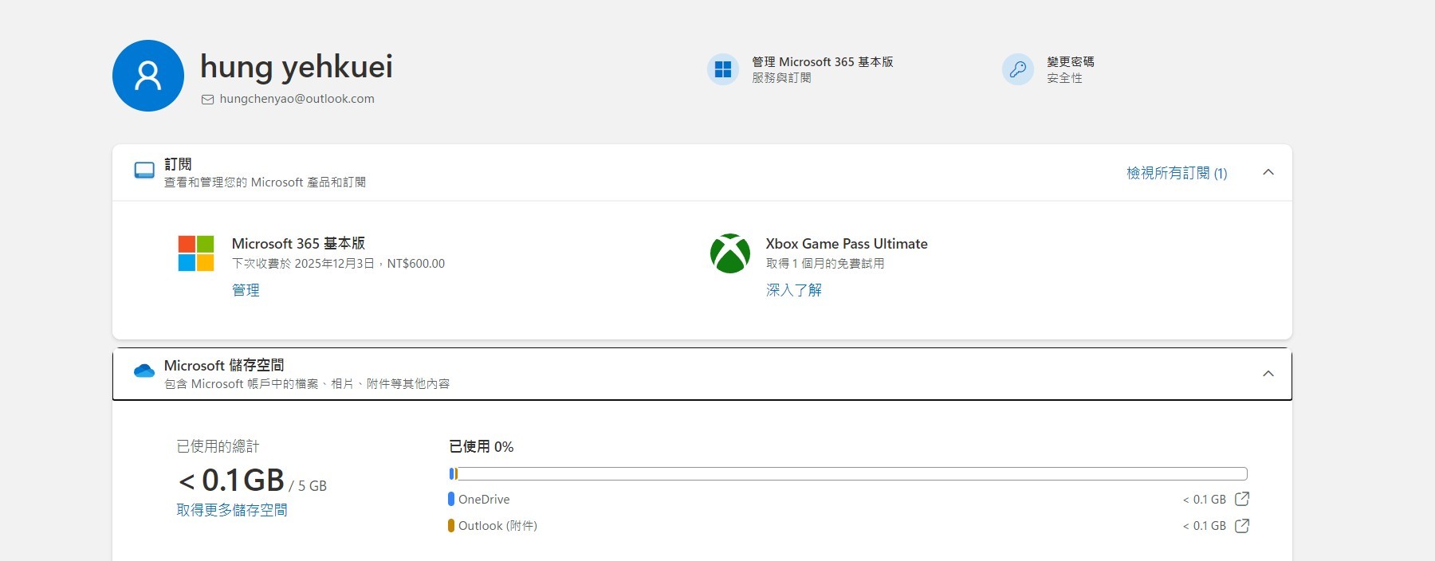Open 管理 Microsoft 365 基本版 link
This screenshot has height=561, width=1435.
click(822, 61)
